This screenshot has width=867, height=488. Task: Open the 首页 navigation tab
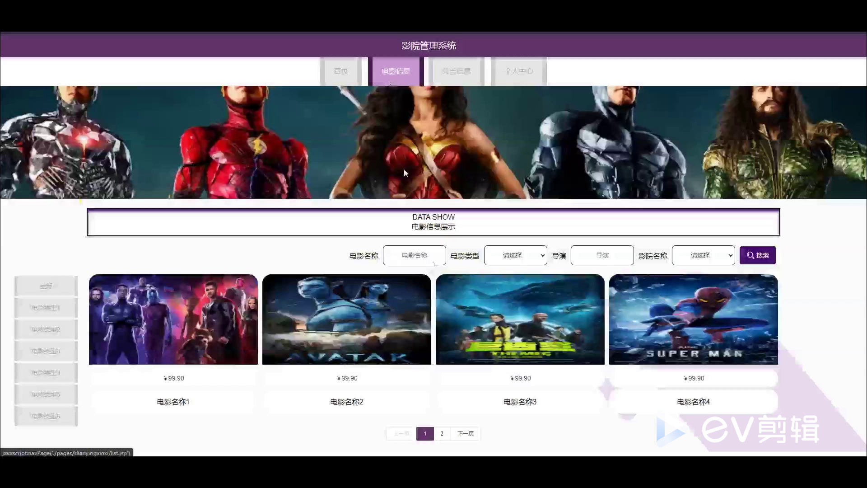coord(341,71)
